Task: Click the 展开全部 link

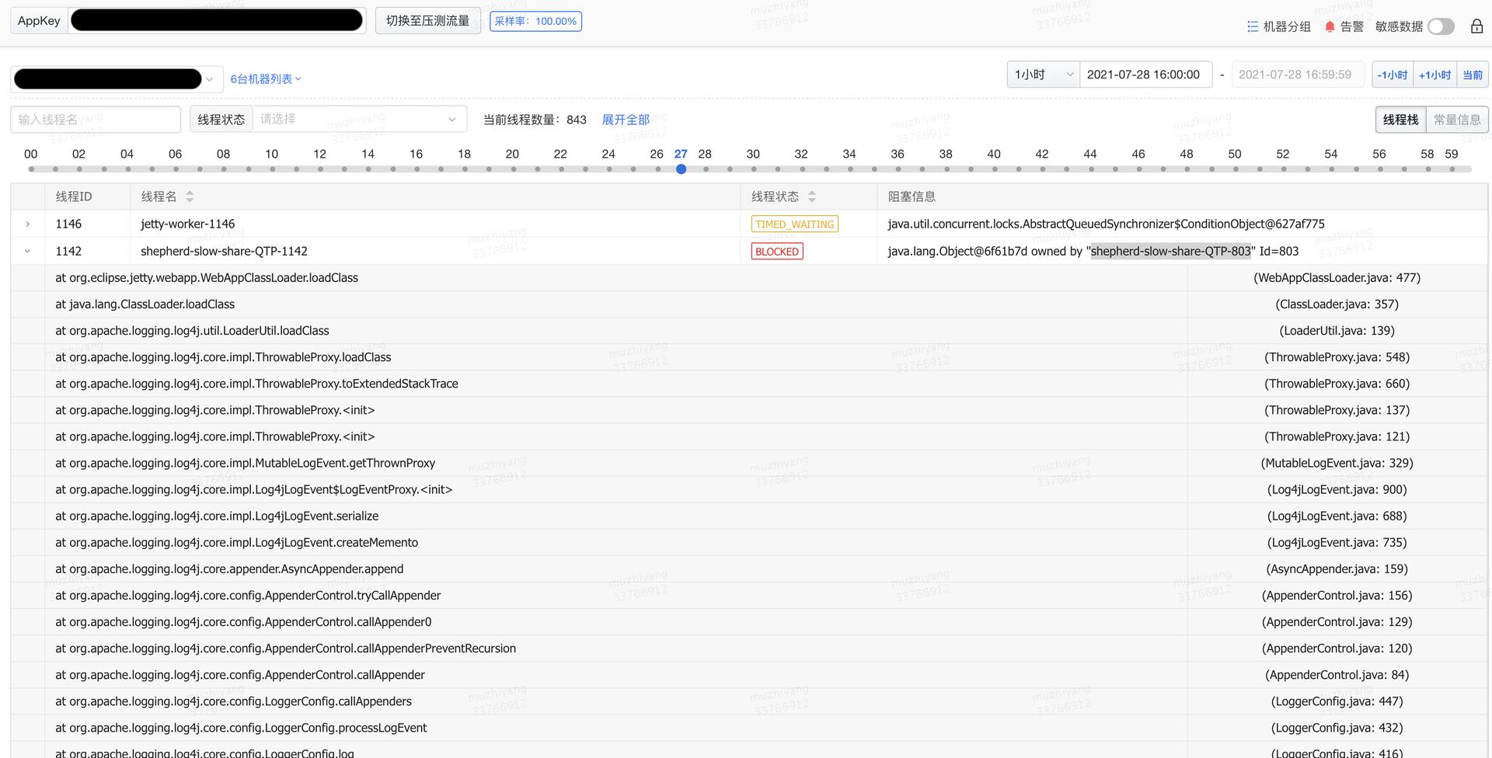Action: pos(626,120)
